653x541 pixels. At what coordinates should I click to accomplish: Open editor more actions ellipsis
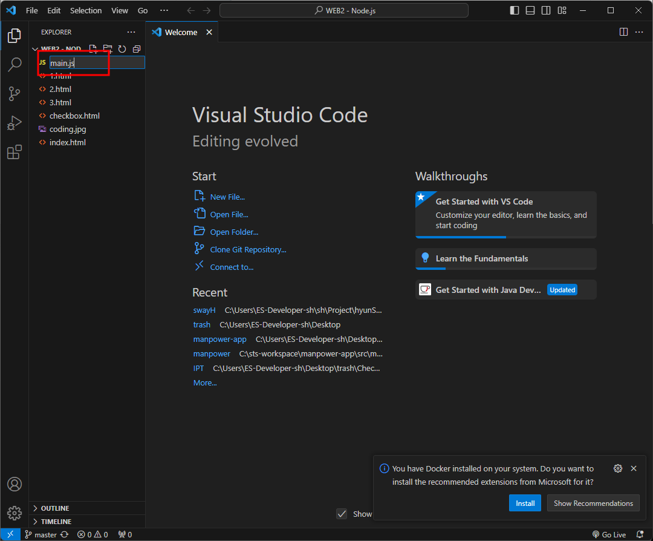[x=639, y=32]
